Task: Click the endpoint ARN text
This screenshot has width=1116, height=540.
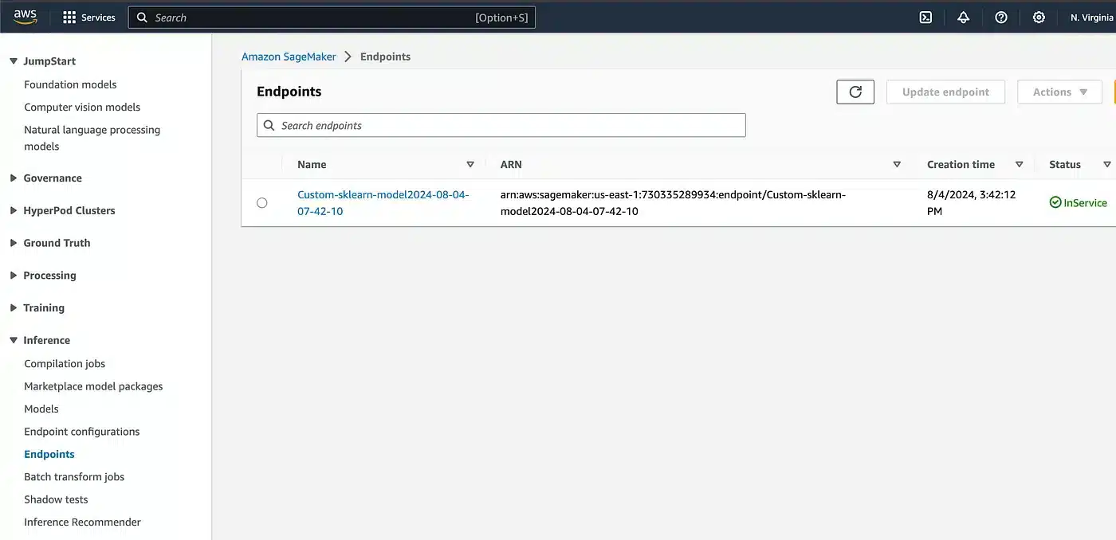Action: click(673, 203)
